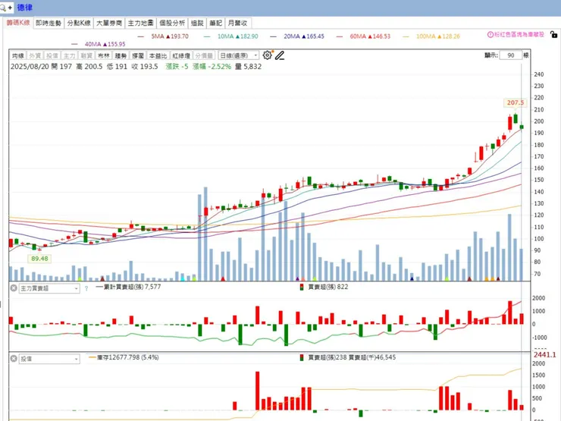Toggle the 主力 overlay button
Image resolution: width=561 pixels, height=421 pixels.
coord(70,55)
